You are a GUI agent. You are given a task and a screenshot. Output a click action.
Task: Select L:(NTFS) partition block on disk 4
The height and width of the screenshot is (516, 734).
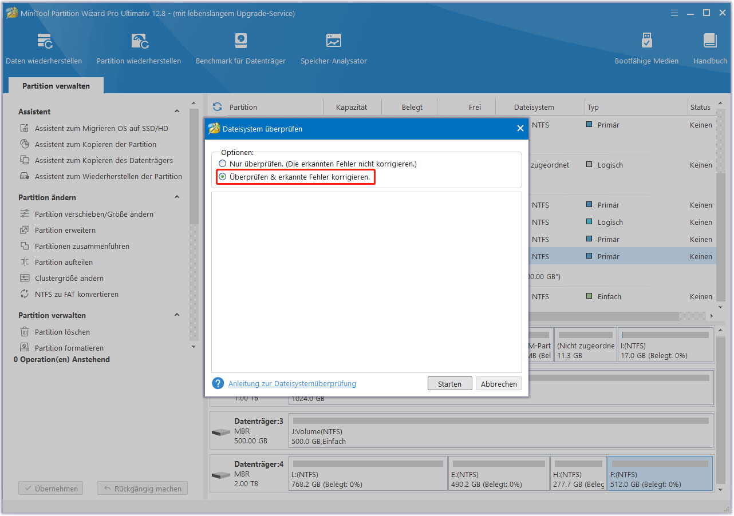368,474
